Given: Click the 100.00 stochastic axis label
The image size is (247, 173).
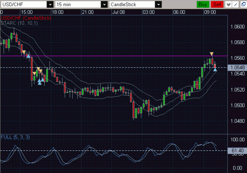Looking at the screenshot, I should 238,139.
